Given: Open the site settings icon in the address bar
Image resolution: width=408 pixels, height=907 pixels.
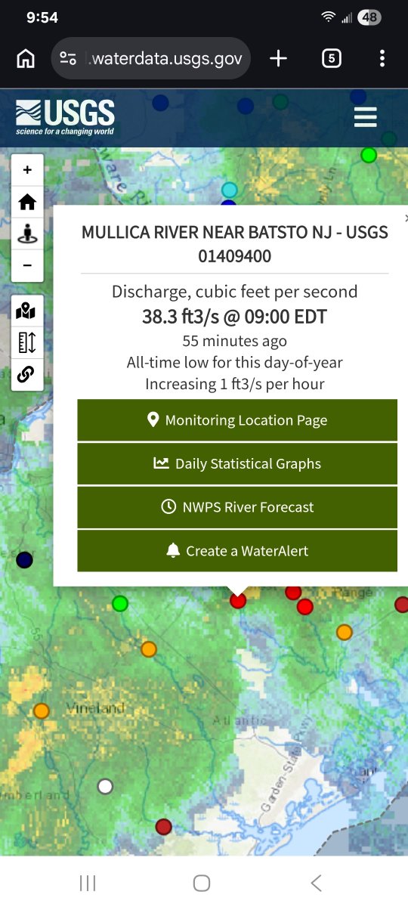Looking at the screenshot, I should [68, 58].
